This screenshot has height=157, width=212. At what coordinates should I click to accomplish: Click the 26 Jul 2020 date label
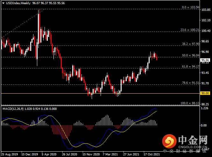click(x=69, y=154)
